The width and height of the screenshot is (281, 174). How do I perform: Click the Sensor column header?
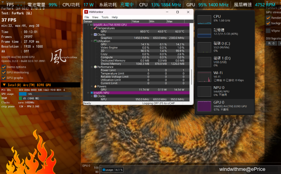[x=107, y=21]
